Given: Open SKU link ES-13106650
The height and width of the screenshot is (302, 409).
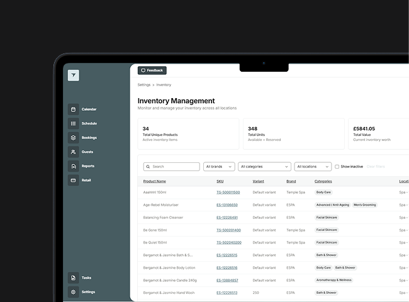Looking at the screenshot, I should (x=227, y=205).
